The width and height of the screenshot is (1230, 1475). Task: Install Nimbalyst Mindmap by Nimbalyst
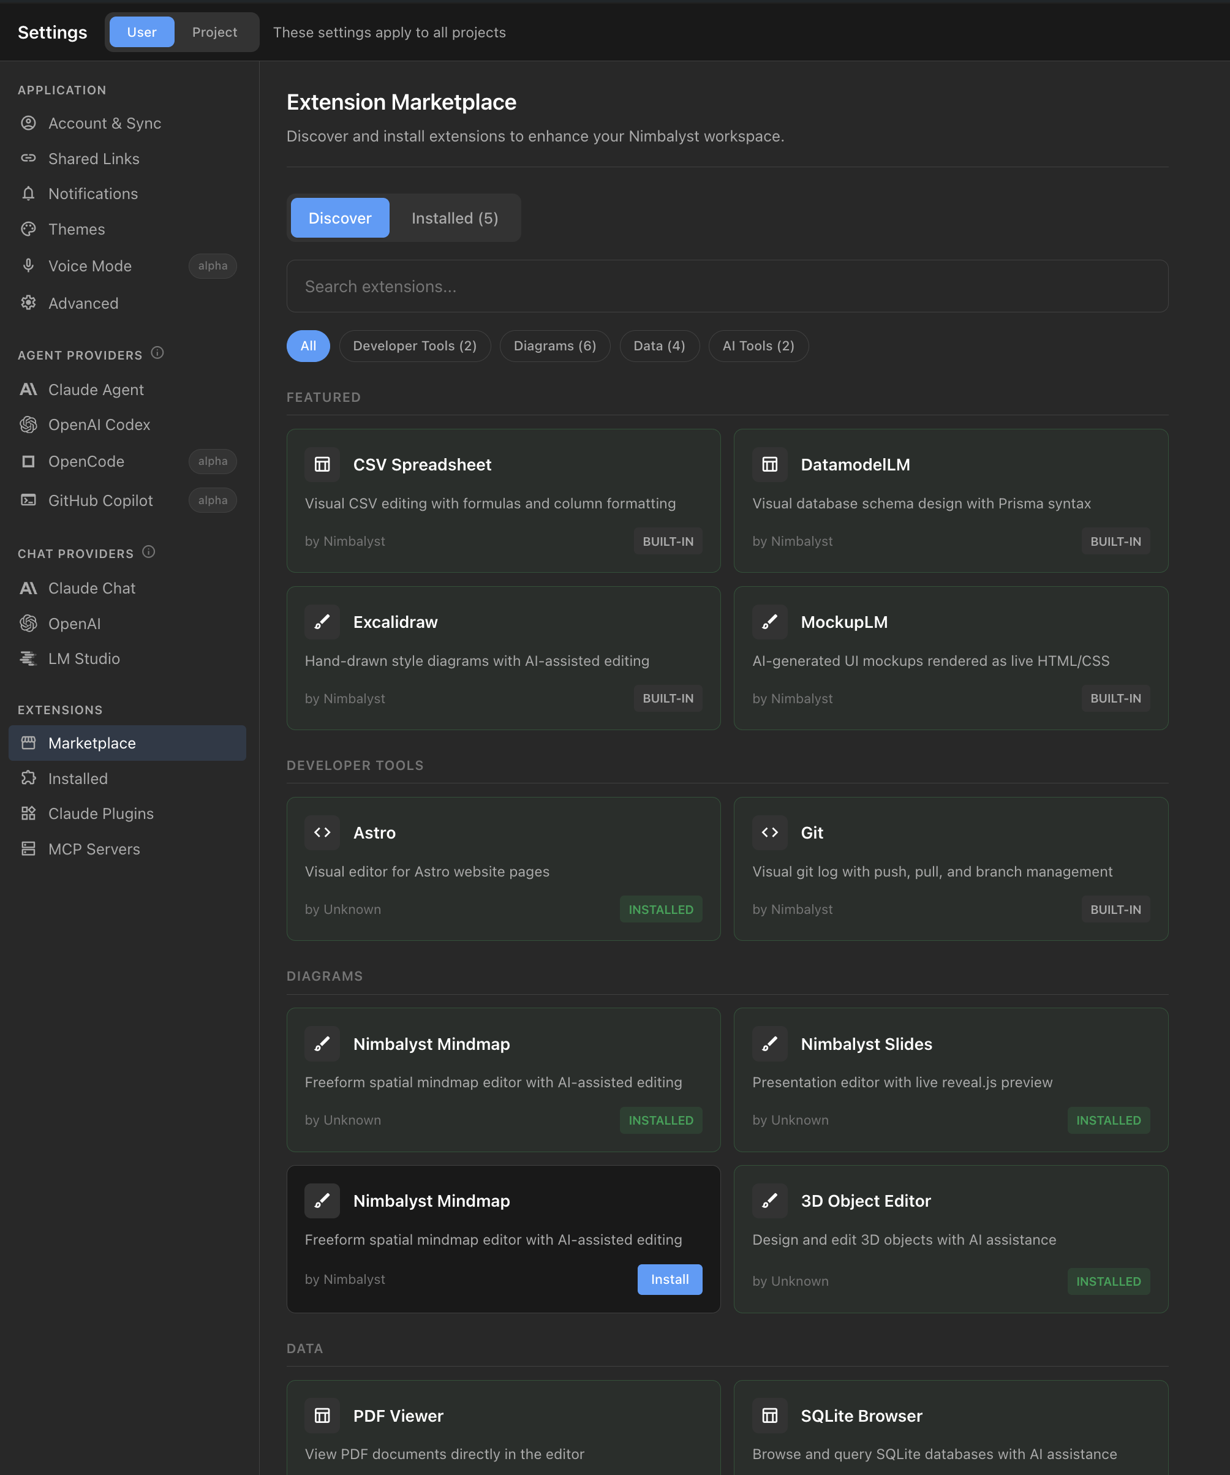(670, 1280)
